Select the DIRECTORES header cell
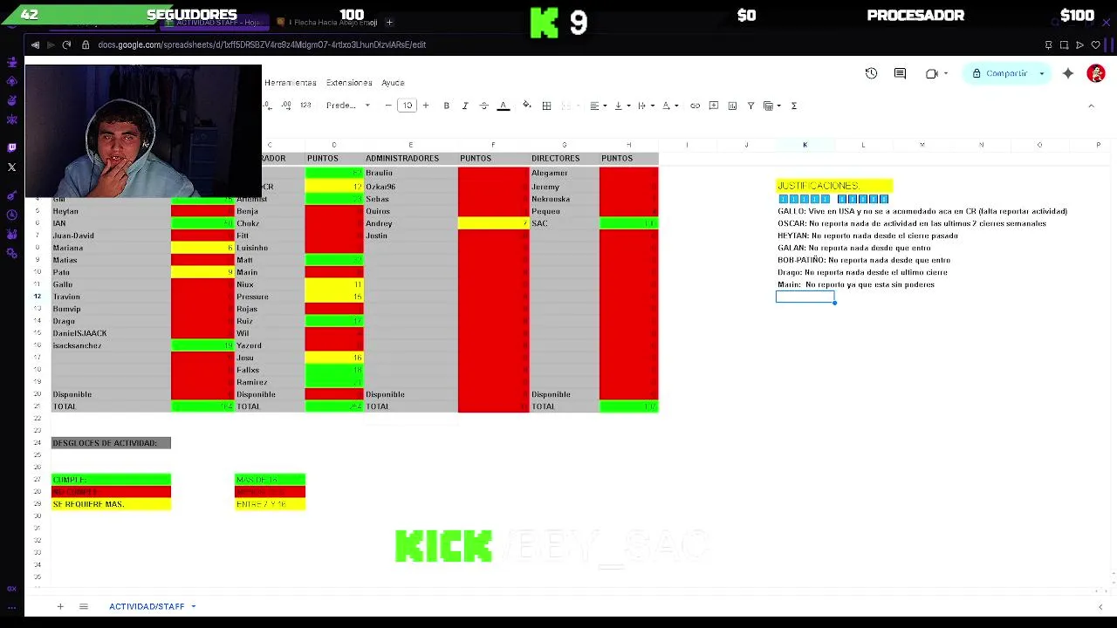 564,158
